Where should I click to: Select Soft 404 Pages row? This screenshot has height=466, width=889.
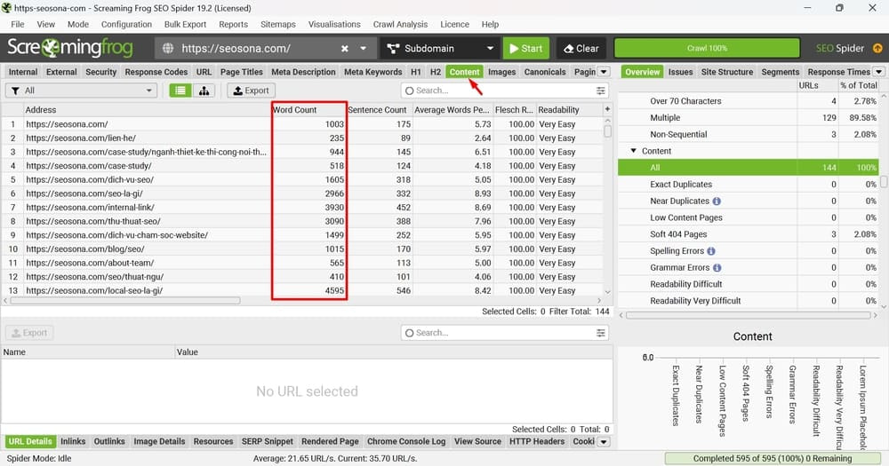pyautogui.click(x=749, y=234)
